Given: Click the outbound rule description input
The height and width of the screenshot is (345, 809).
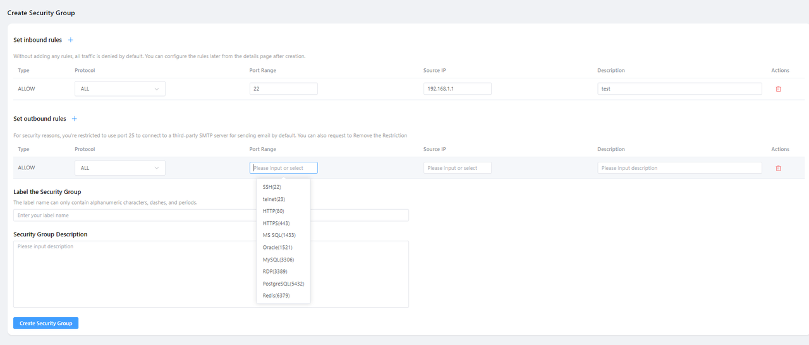Looking at the screenshot, I should (679, 168).
